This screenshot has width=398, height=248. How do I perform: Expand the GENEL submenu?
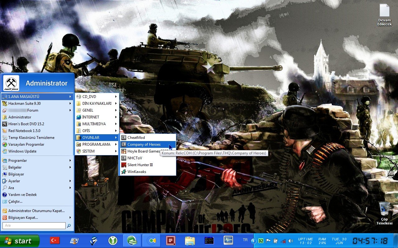(97, 110)
